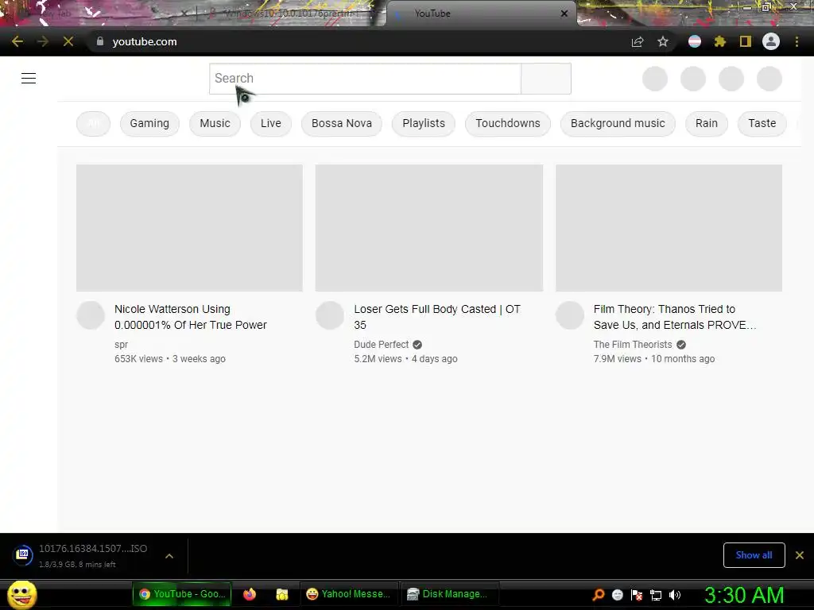Click the striped circle extension icon

point(695,41)
